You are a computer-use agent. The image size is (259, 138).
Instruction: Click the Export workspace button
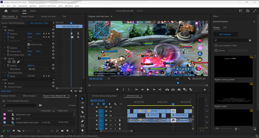[x=33, y=11]
